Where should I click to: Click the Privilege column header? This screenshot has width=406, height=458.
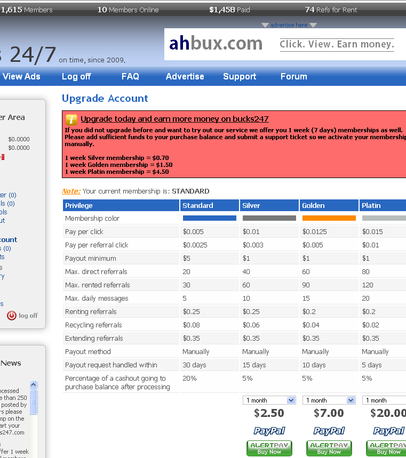[121, 205]
